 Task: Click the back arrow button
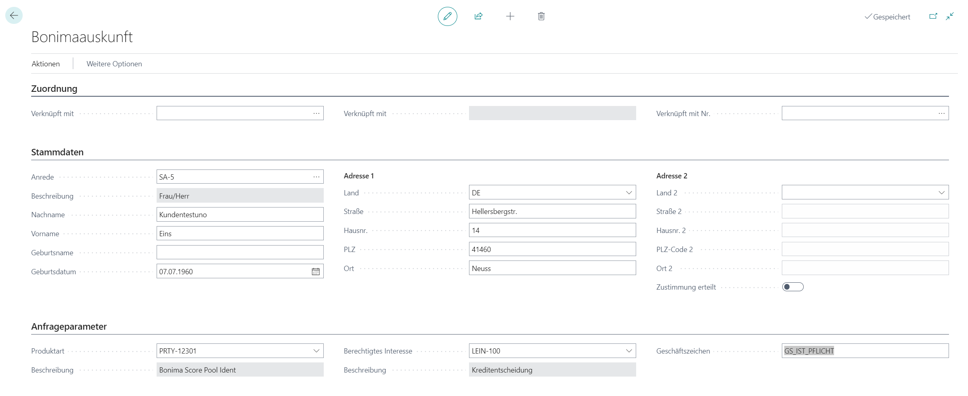pos(14,16)
